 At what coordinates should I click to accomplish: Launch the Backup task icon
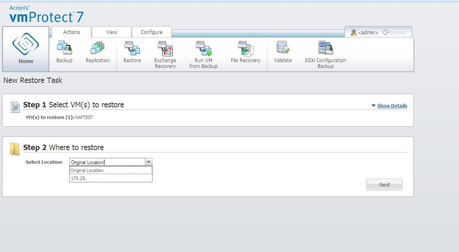[x=64, y=48]
